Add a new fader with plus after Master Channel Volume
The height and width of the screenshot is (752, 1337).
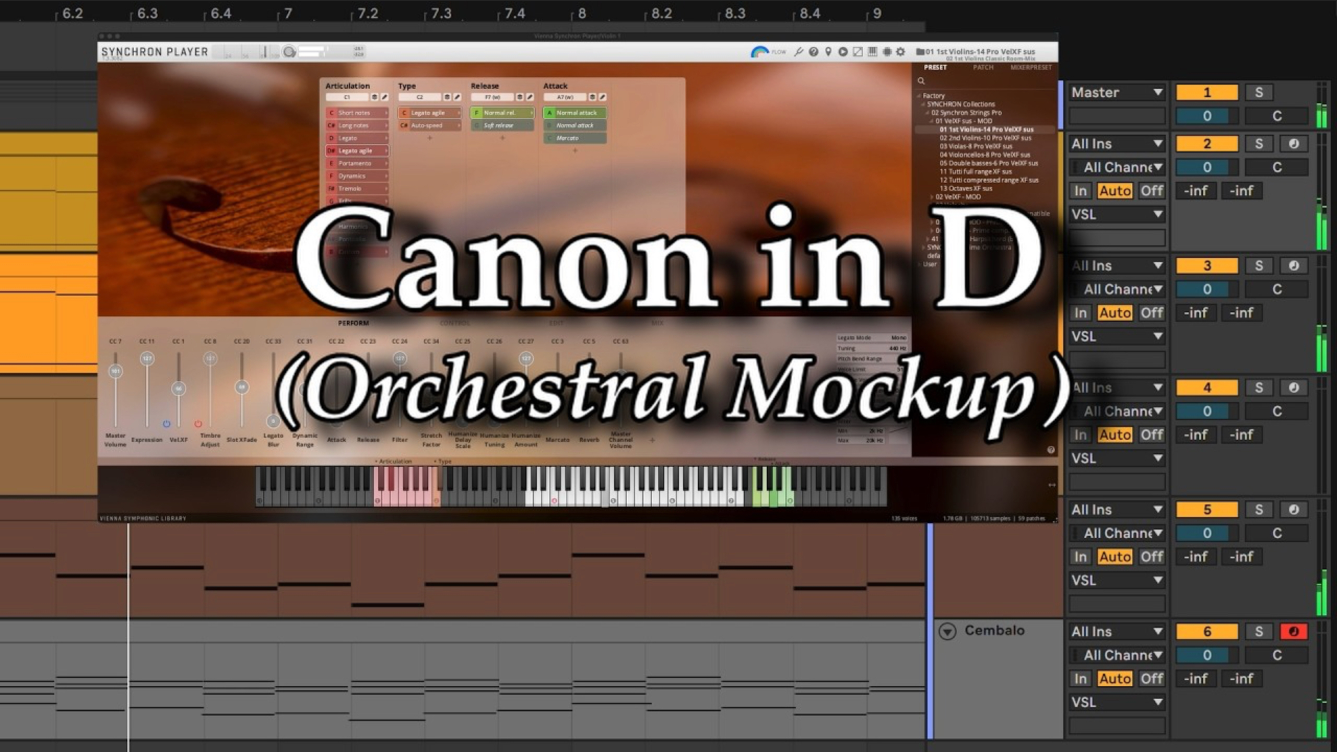[x=652, y=440]
